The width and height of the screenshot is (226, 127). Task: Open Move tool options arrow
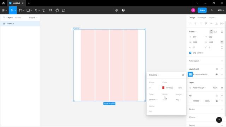[x=15, y=10]
